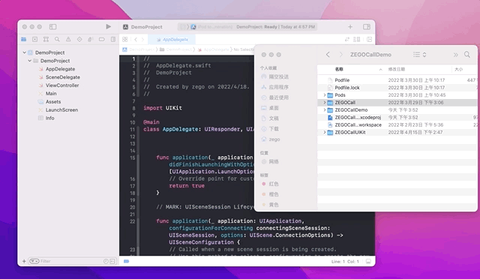Open the related items grid icon
Viewport: 480px width, 279px height.
(x=125, y=39)
